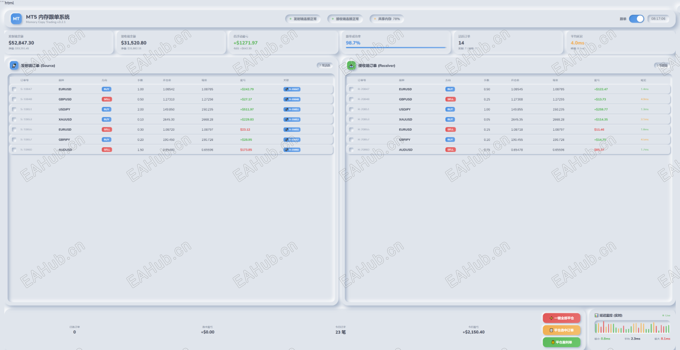The width and height of the screenshot is (680, 350).
Task: Click receiver XAUUSD current price 2668.28
Action: [558, 120]
